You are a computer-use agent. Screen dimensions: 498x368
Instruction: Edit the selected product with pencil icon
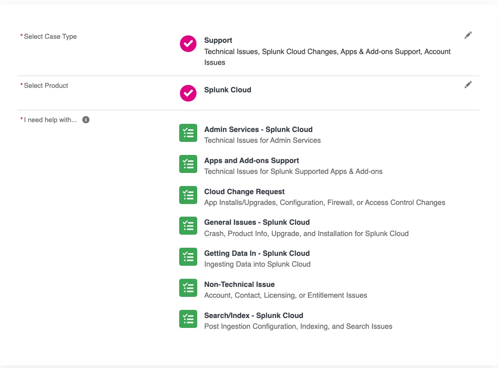(468, 85)
